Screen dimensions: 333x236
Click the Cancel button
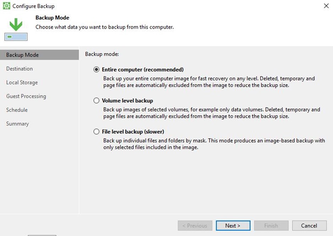[x=309, y=226]
